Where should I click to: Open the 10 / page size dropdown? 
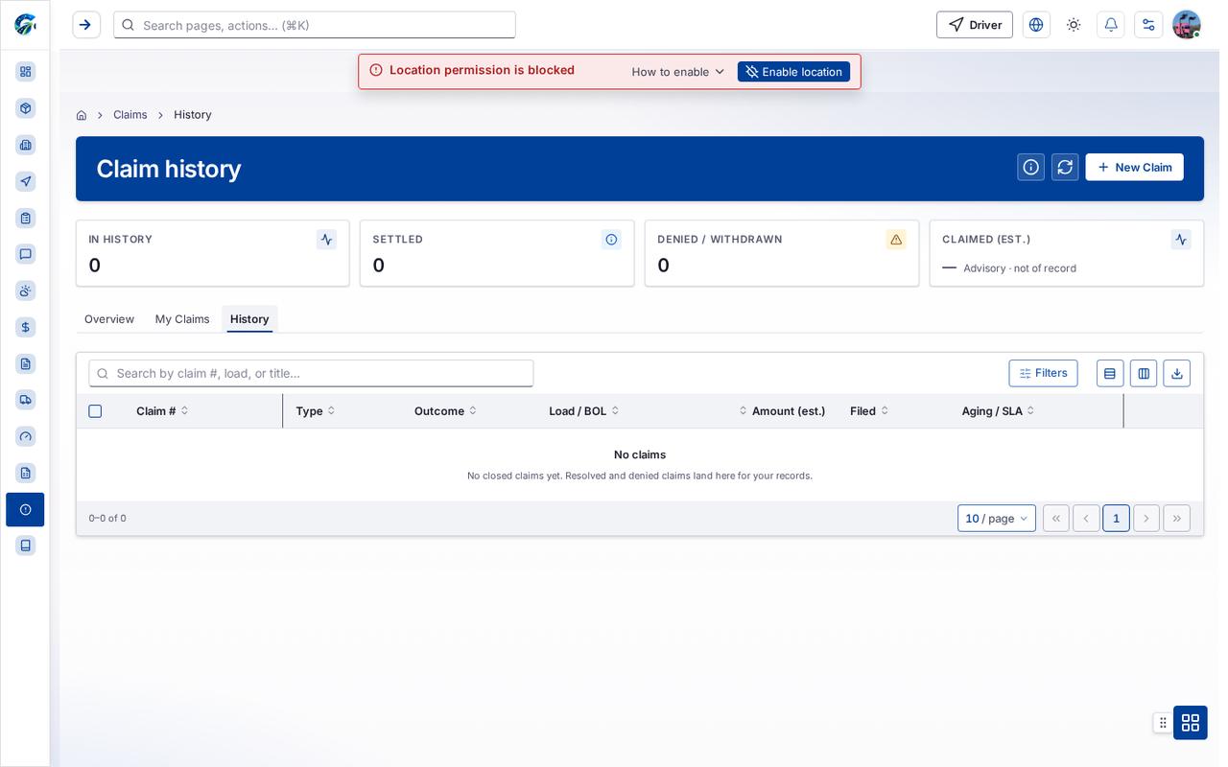click(x=997, y=519)
